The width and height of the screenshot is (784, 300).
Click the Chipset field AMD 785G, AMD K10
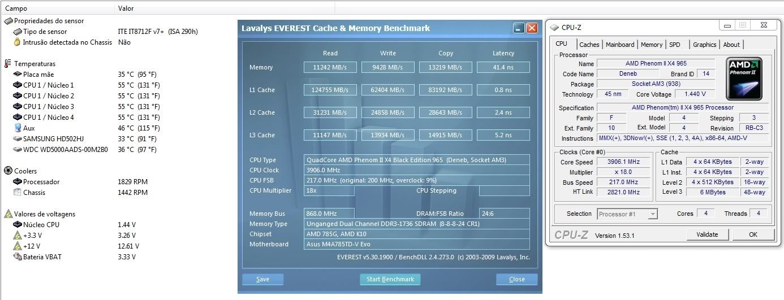417,234
